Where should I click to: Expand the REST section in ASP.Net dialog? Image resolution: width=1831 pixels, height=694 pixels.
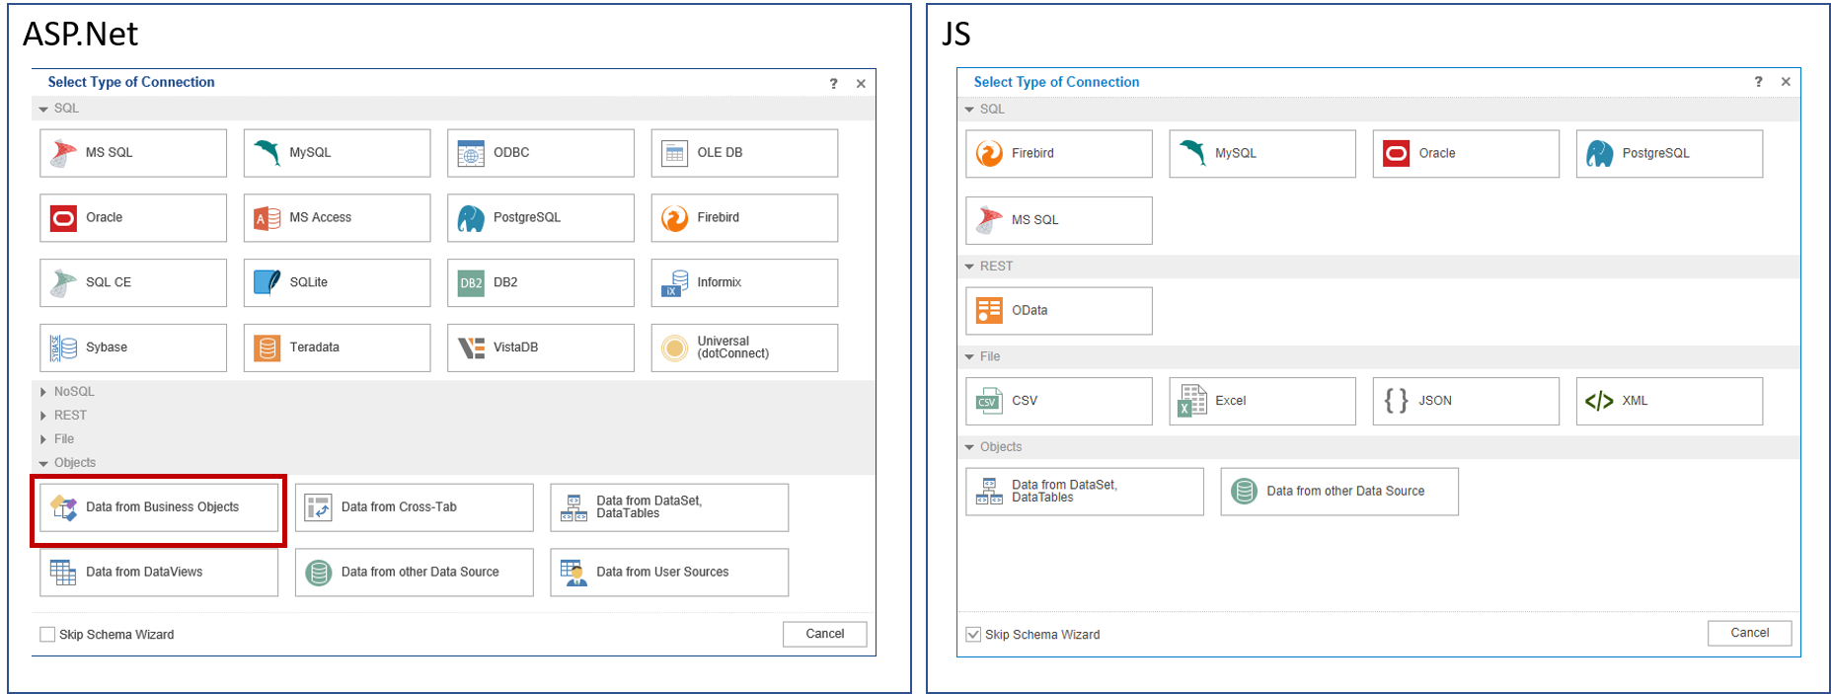[43, 416]
